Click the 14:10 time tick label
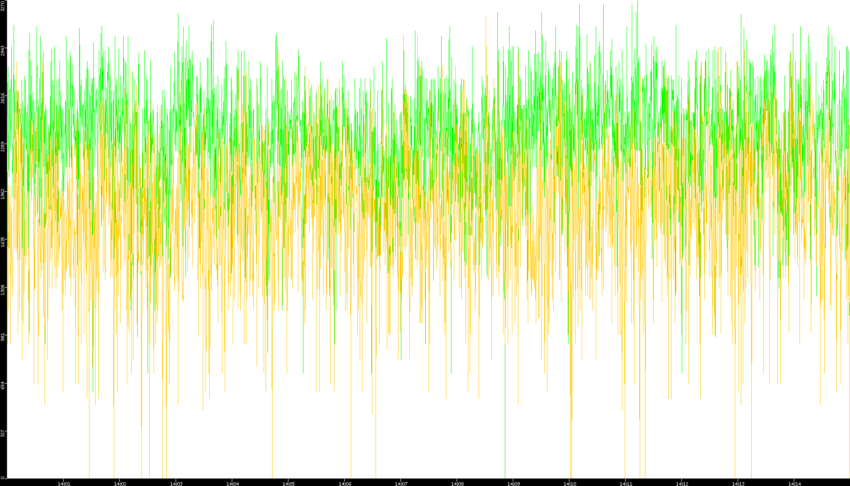Screen dimensions: 850x486 point(569,483)
